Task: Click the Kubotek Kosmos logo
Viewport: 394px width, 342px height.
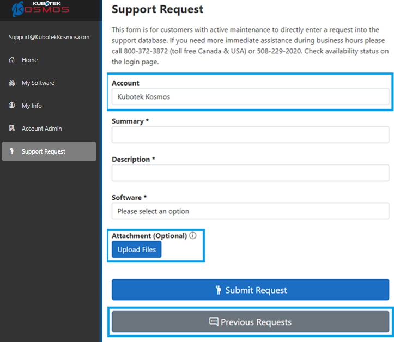Action: (x=43, y=8)
